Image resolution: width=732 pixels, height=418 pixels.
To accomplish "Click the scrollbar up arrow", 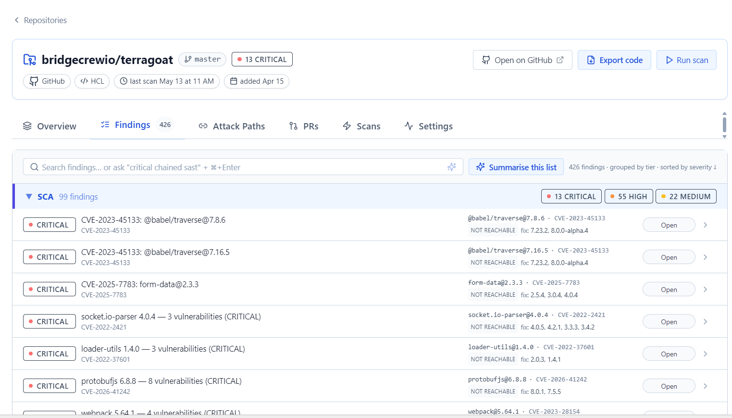I will (724, 114).
